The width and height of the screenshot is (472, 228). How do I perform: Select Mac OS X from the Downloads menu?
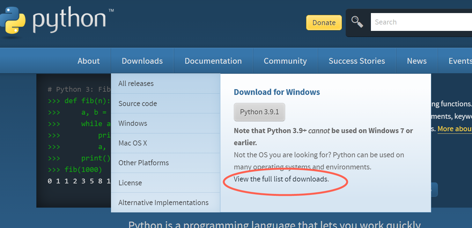132,143
